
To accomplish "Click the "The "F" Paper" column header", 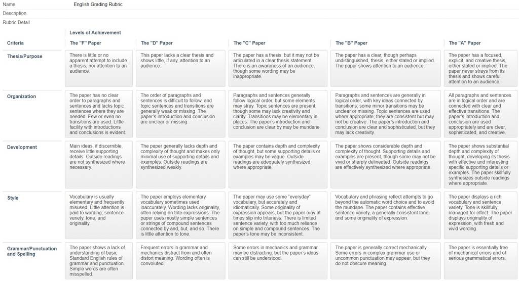I will [x=85, y=43].
